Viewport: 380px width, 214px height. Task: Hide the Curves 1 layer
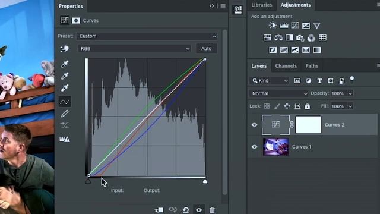pos(254,147)
